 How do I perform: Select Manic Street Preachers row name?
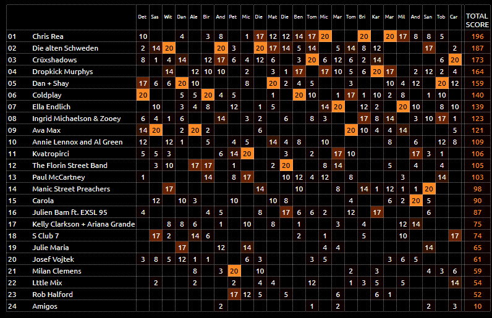(x=71, y=189)
